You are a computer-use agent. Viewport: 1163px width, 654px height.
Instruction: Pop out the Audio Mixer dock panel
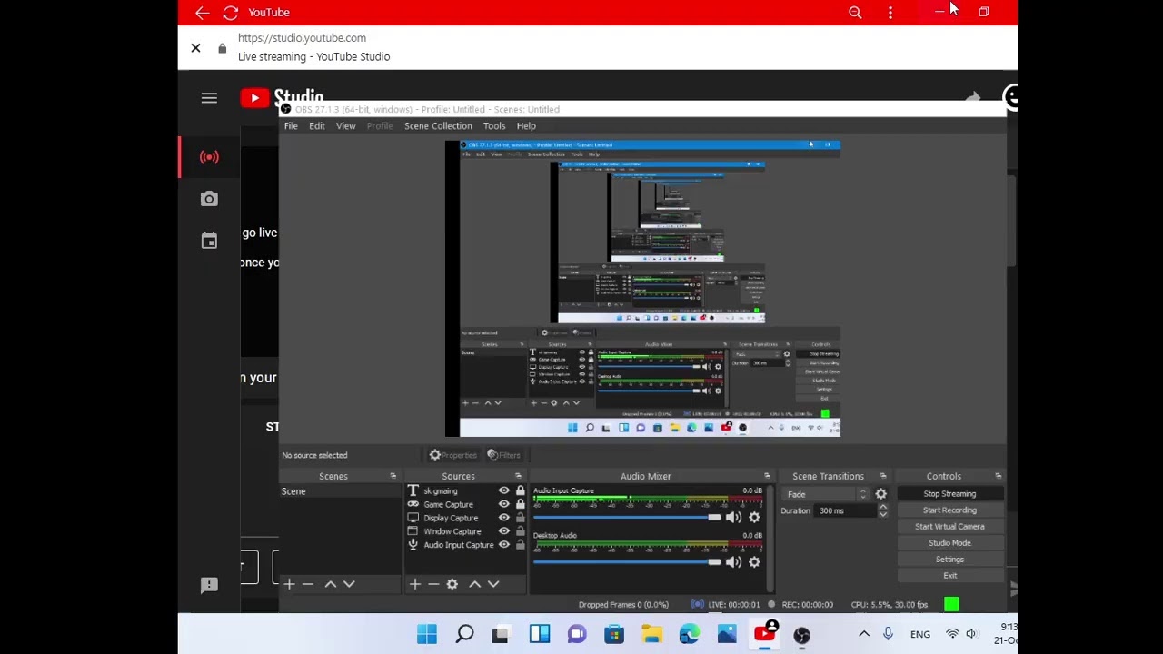coord(767,476)
